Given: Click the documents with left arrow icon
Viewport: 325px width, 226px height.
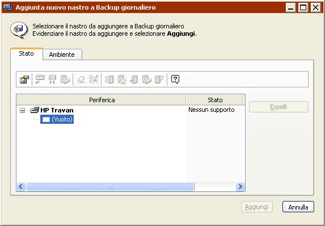Looking at the screenshot, I should (x=134, y=79).
